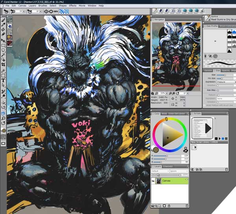Screen dimensions: 236x214
Task: Select the Paint Bucket tool
Action: 4,30
